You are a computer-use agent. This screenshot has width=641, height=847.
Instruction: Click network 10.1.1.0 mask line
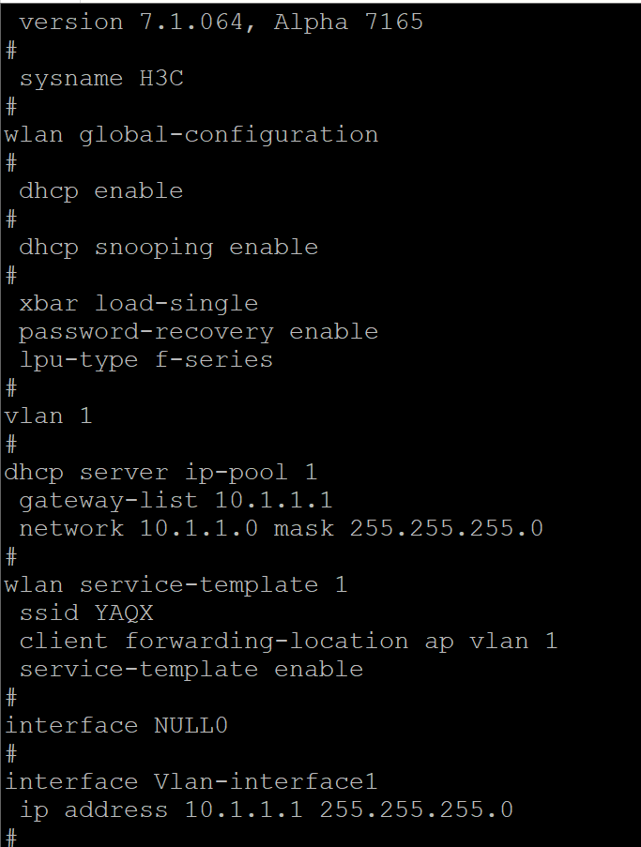282,528
